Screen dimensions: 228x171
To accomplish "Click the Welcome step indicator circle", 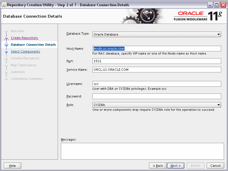I will click(x=6, y=31).
